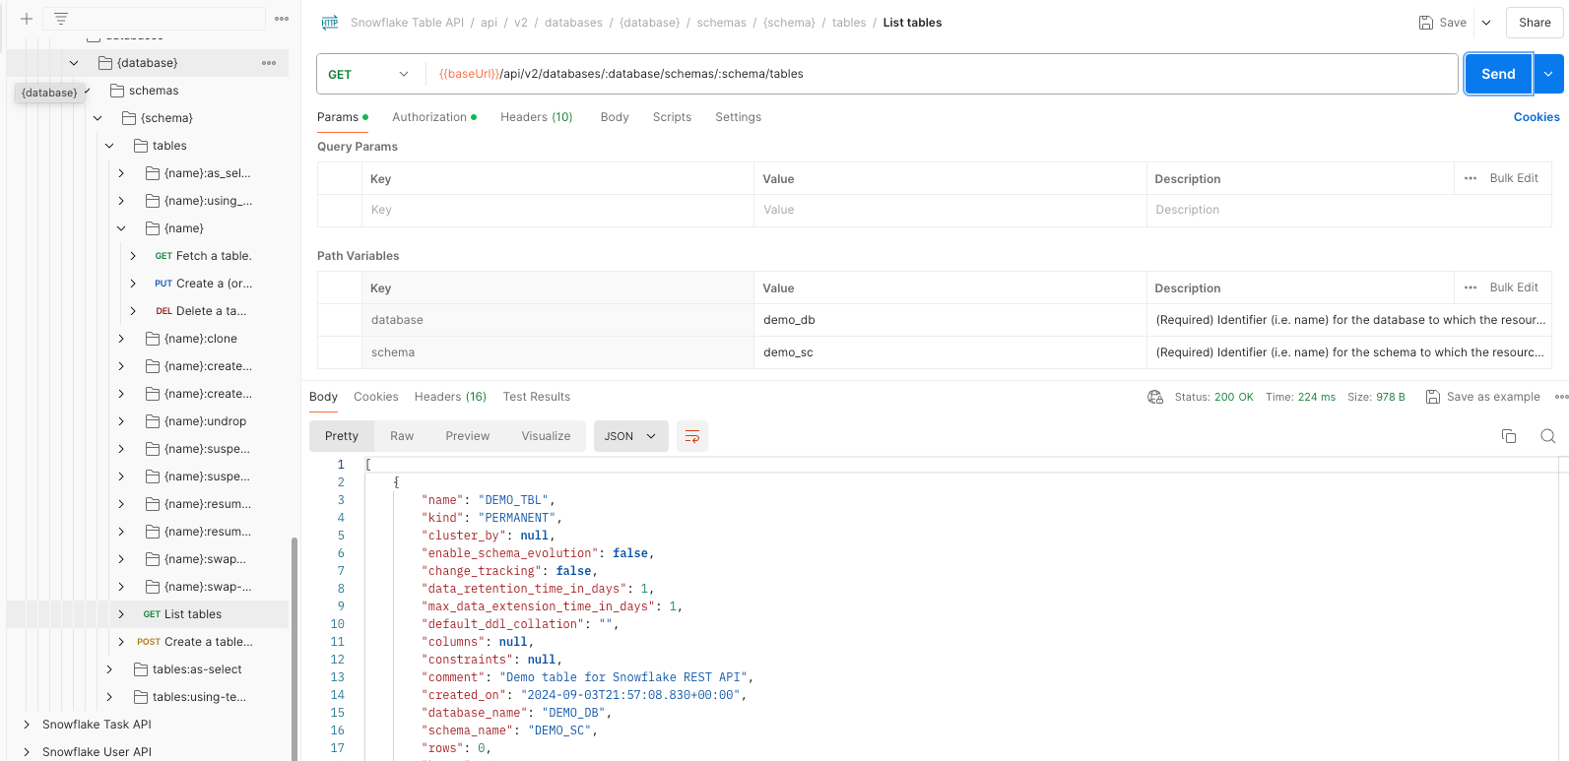Click the network globe icon beside Status
This screenshot has height=761, width=1569.
(x=1155, y=397)
